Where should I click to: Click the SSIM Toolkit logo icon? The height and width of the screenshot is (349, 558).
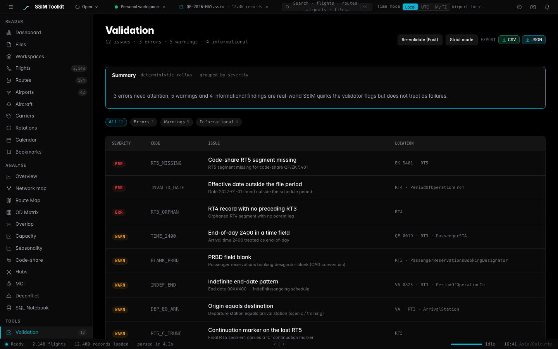(26, 7)
